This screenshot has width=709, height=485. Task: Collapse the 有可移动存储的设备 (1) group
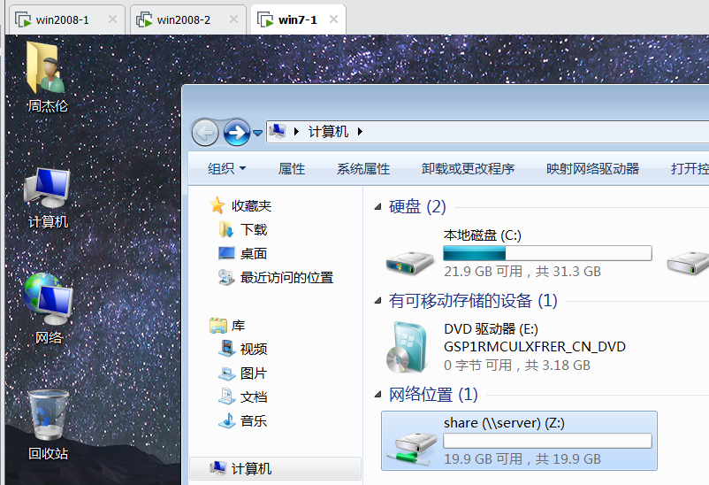[x=378, y=301]
